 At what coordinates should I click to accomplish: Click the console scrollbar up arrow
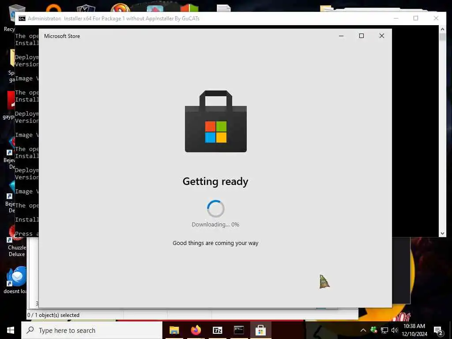click(442, 29)
